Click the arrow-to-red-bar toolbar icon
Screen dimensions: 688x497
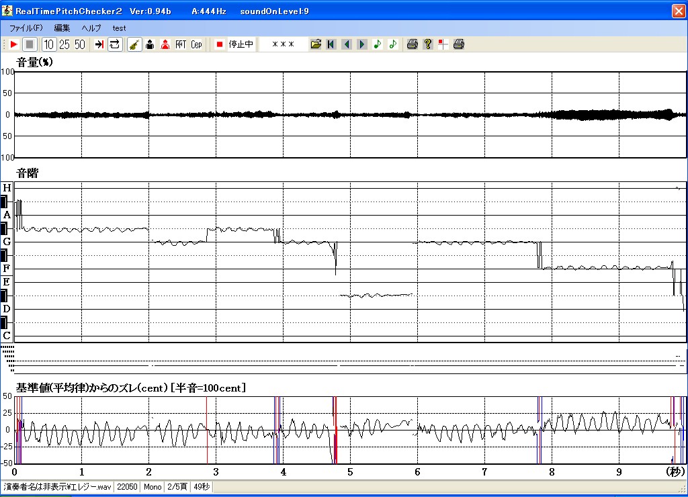tap(99, 44)
